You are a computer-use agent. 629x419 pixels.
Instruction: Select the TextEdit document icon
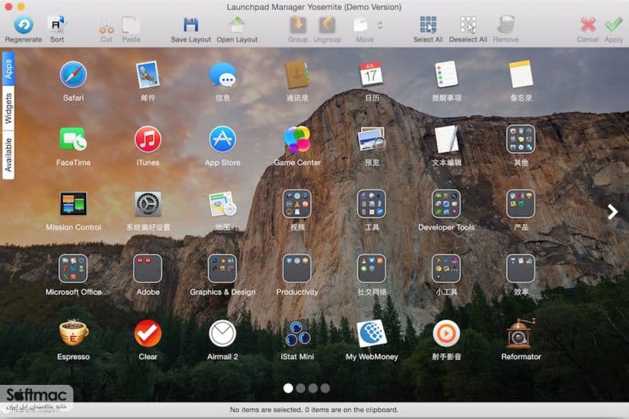446,139
